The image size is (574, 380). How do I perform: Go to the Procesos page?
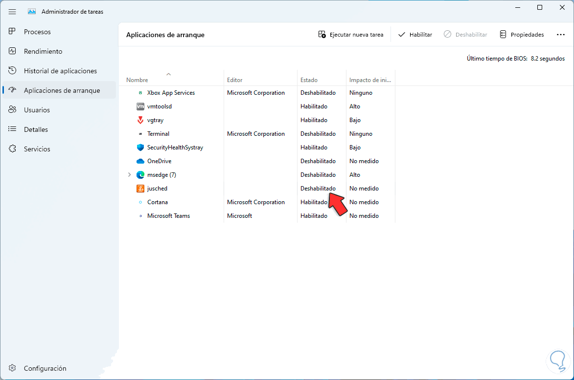pyautogui.click(x=59, y=32)
